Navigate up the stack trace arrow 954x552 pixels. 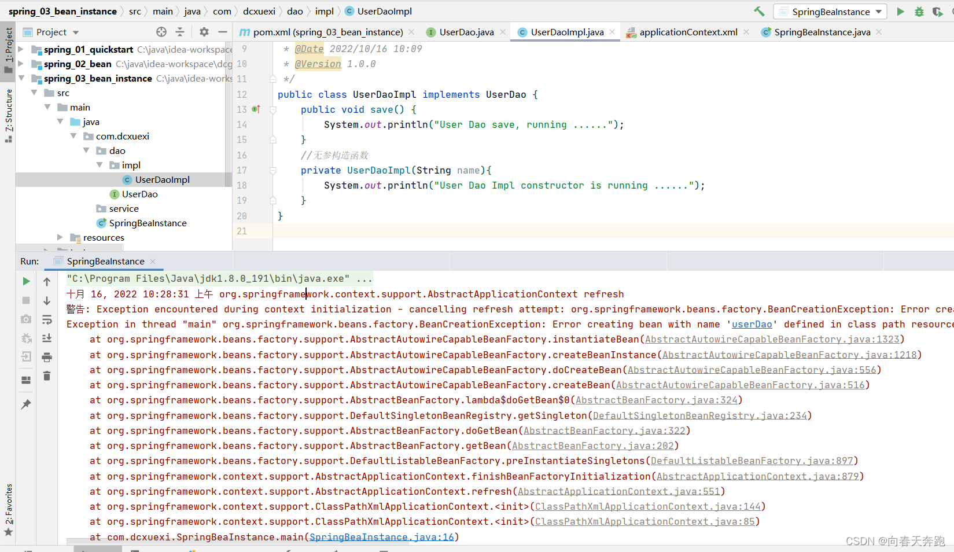tap(47, 282)
